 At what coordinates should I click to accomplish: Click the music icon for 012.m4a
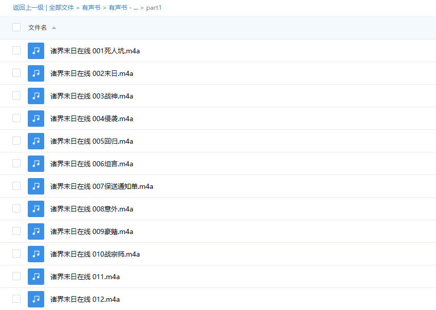pyautogui.click(x=35, y=299)
